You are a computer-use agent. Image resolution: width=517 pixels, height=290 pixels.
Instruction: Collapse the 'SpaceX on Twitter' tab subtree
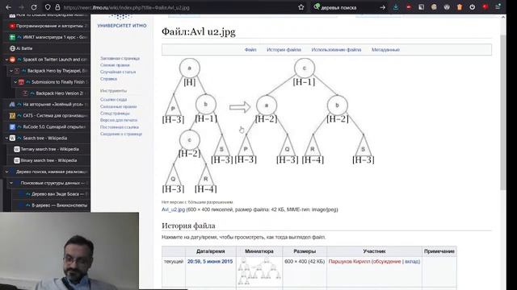6,60
